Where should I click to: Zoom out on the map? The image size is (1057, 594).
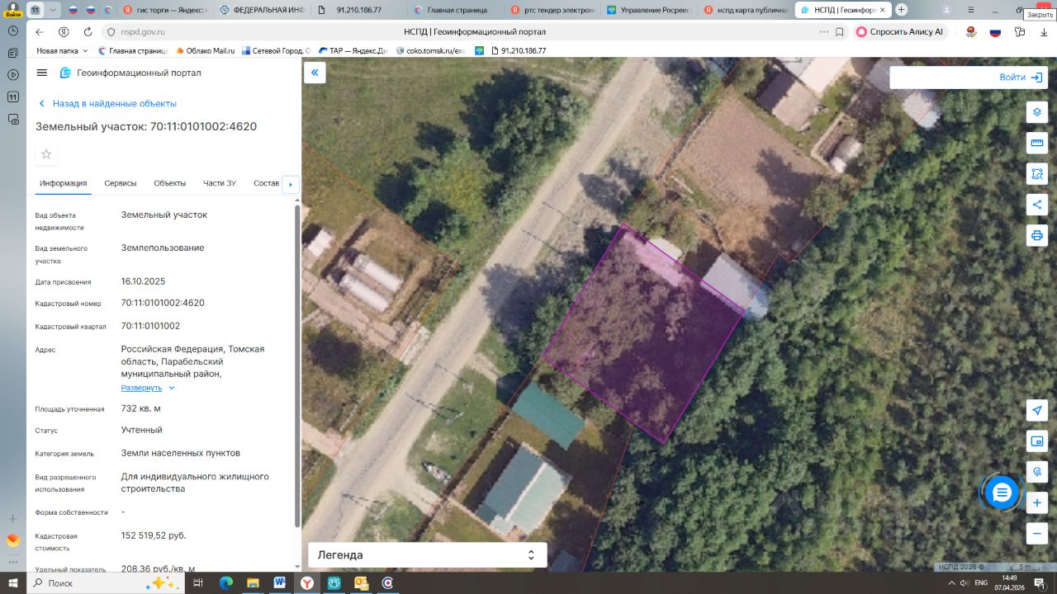coord(1037,533)
